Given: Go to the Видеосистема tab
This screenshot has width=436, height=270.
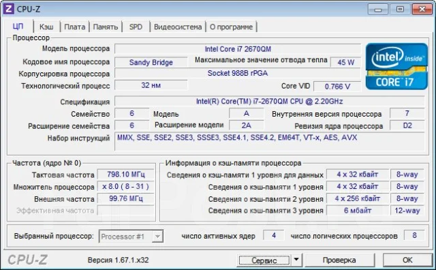Looking at the screenshot, I should (178, 27).
